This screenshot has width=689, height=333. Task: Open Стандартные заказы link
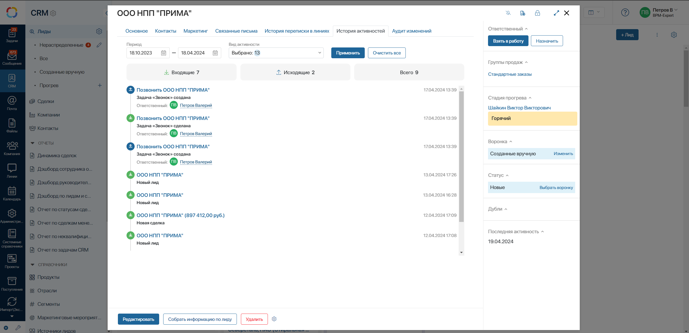point(510,74)
